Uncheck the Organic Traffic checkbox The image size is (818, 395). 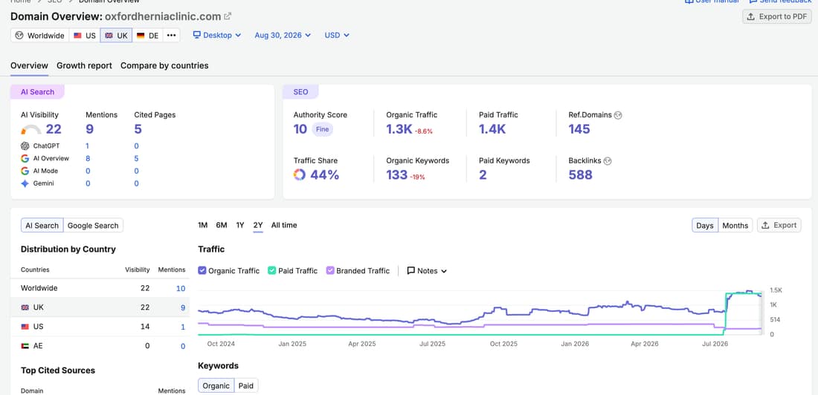click(202, 270)
